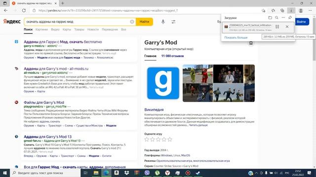
Task: Switch to the Карты tab
Action: click(67, 29)
